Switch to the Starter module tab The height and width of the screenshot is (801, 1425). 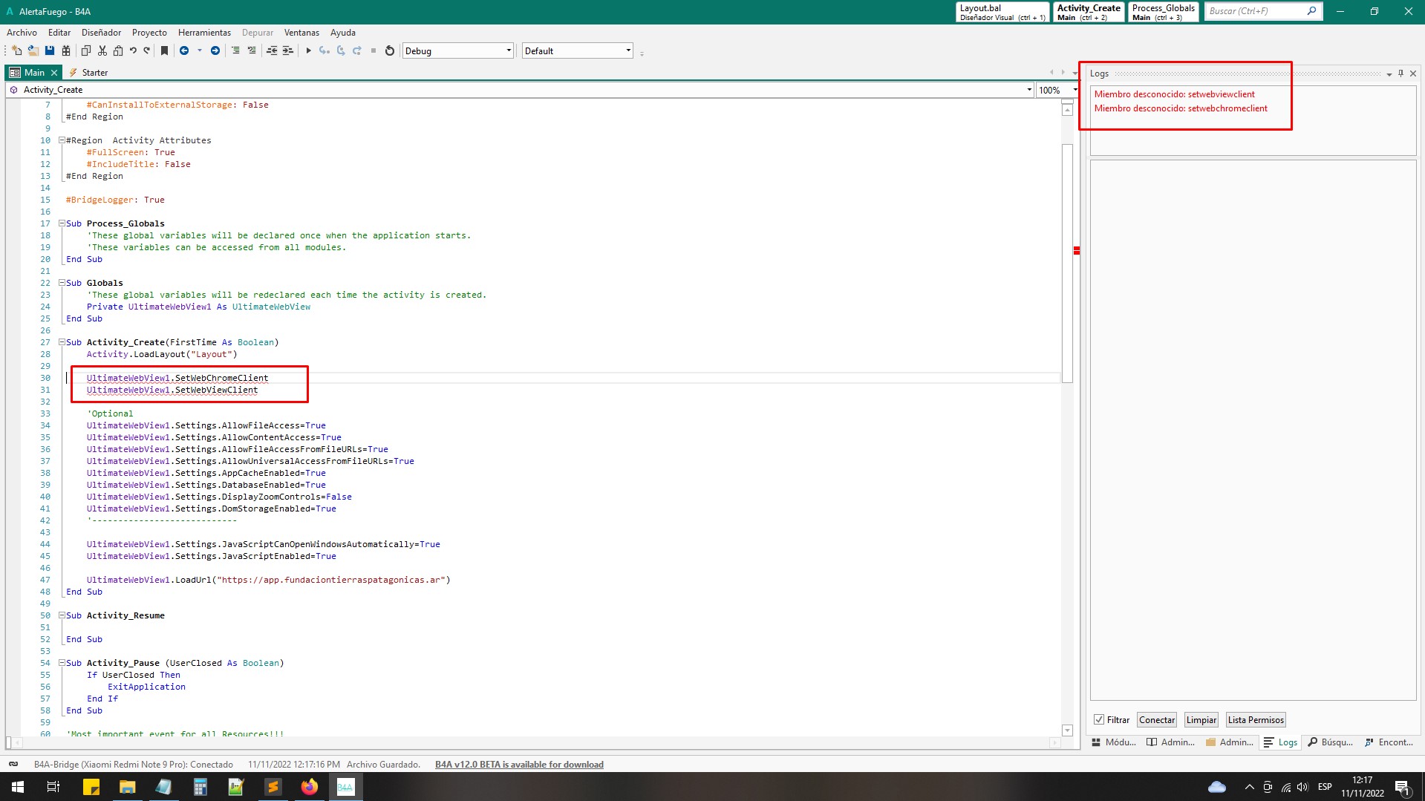click(94, 73)
